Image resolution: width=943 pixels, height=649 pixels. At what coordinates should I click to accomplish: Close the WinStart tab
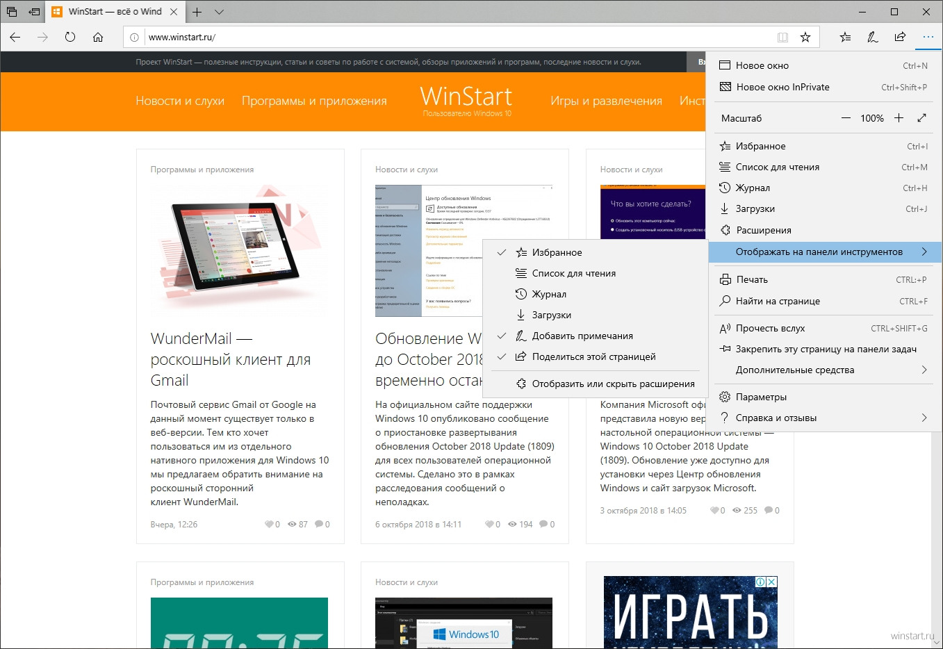click(x=174, y=12)
